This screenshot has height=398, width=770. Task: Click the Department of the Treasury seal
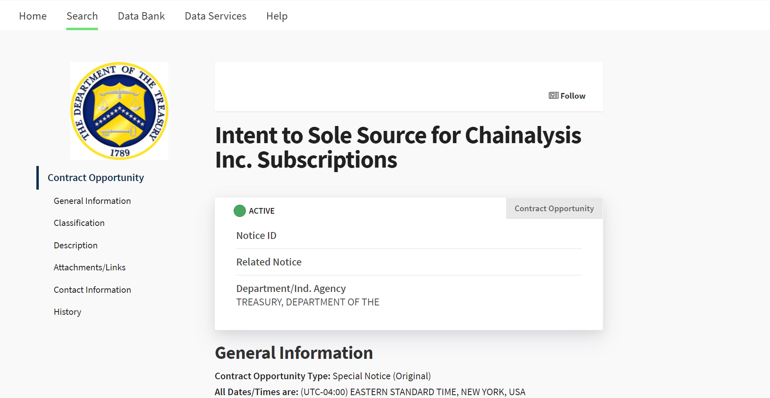tap(119, 111)
